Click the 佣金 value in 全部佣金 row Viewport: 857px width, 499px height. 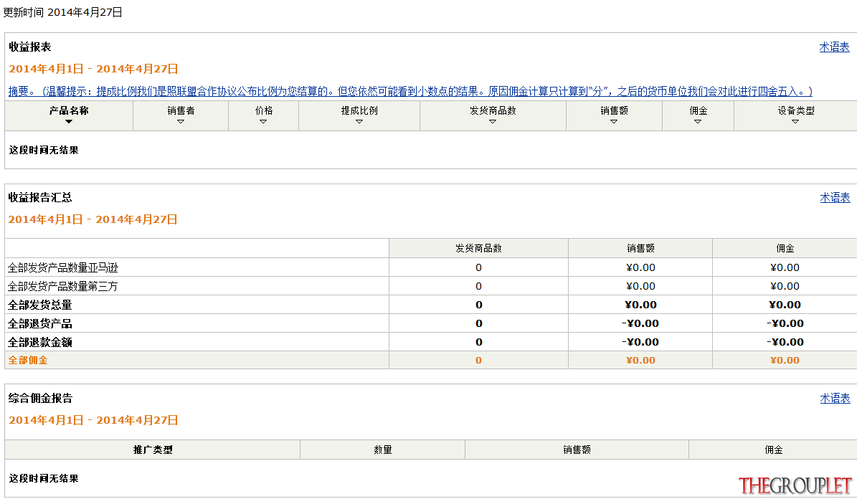click(x=785, y=360)
